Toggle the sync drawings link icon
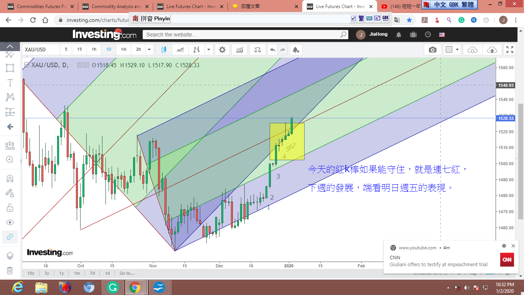Screen dimensions: 524x295 [10, 237]
